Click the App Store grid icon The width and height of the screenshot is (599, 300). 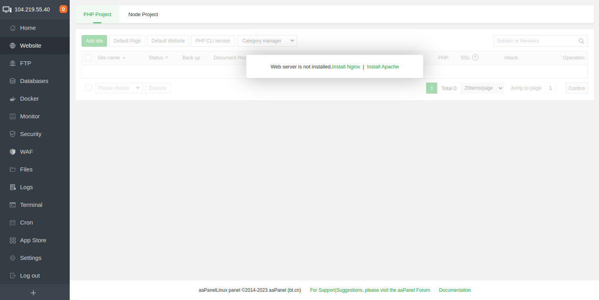point(13,240)
